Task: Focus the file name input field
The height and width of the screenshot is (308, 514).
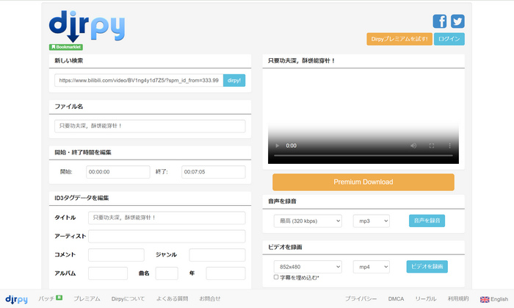Action: (x=150, y=126)
